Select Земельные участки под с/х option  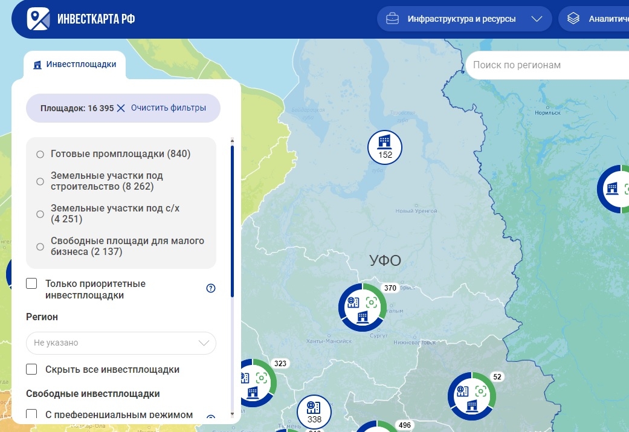tap(40, 214)
